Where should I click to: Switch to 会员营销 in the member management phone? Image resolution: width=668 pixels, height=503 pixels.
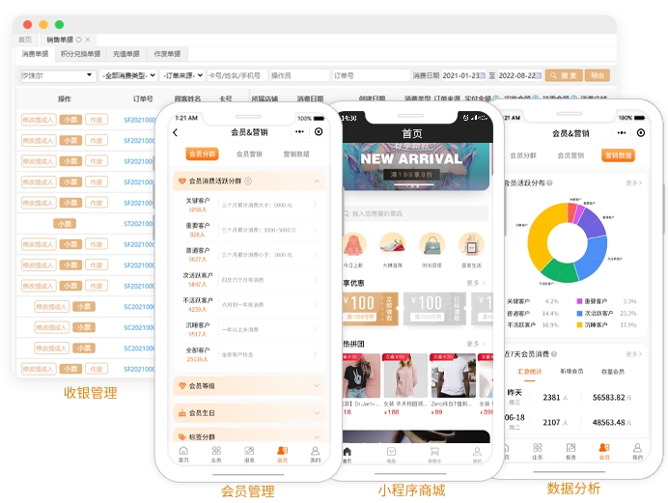pos(249,154)
